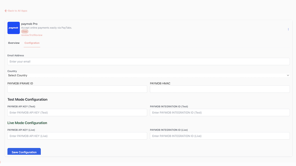Focus the PAYMOB INTEGRATION ID (Test) field

[220, 113]
